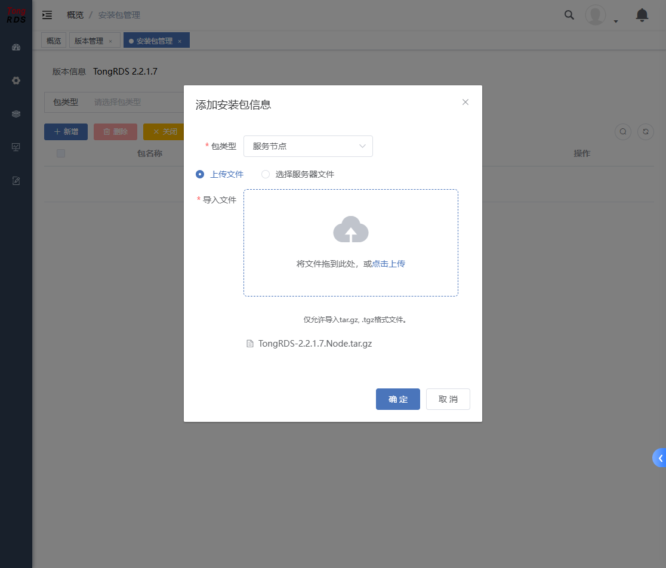Expand the blue side drawer arrow

659,458
